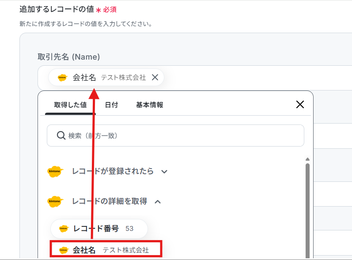The width and height of the screenshot is (352, 260).
Task: Insert the レコード番号 53 value
Action: 99,229
